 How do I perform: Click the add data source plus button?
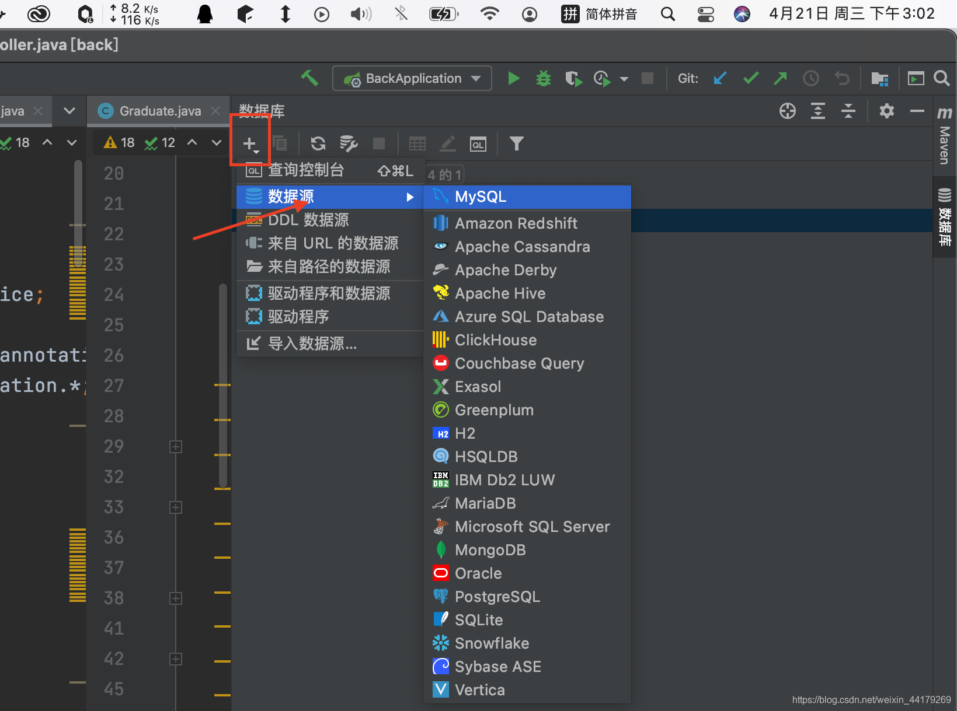(x=250, y=144)
